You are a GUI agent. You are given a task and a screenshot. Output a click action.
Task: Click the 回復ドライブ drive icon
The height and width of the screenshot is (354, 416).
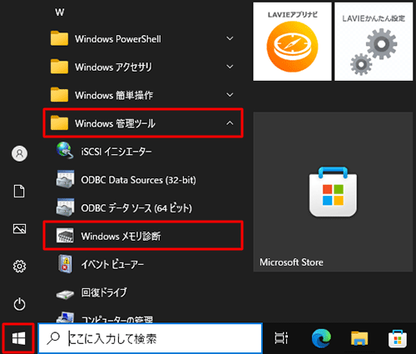pyautogui.click(x=65, y=294)
